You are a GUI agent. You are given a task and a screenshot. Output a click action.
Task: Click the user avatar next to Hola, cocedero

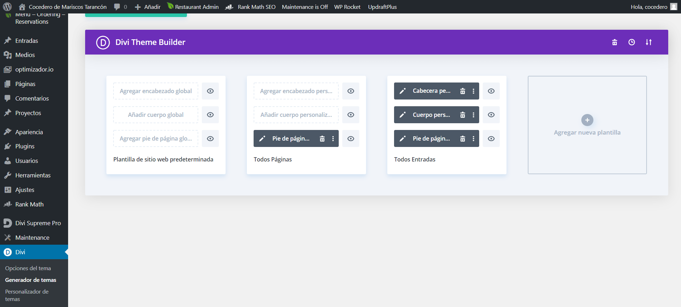674,7
